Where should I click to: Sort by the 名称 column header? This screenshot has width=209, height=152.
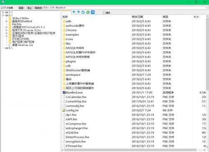(65, 17)
